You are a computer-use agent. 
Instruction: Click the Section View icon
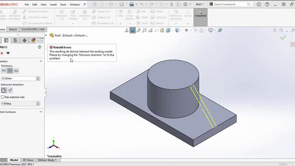(x=157, y=30)
